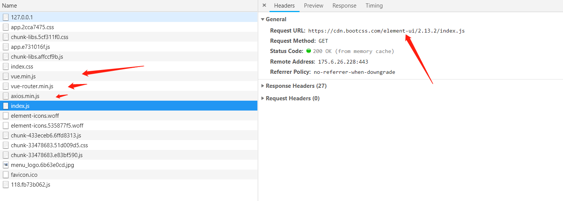Click file icon beside axios.min.js

click(5, 96)
